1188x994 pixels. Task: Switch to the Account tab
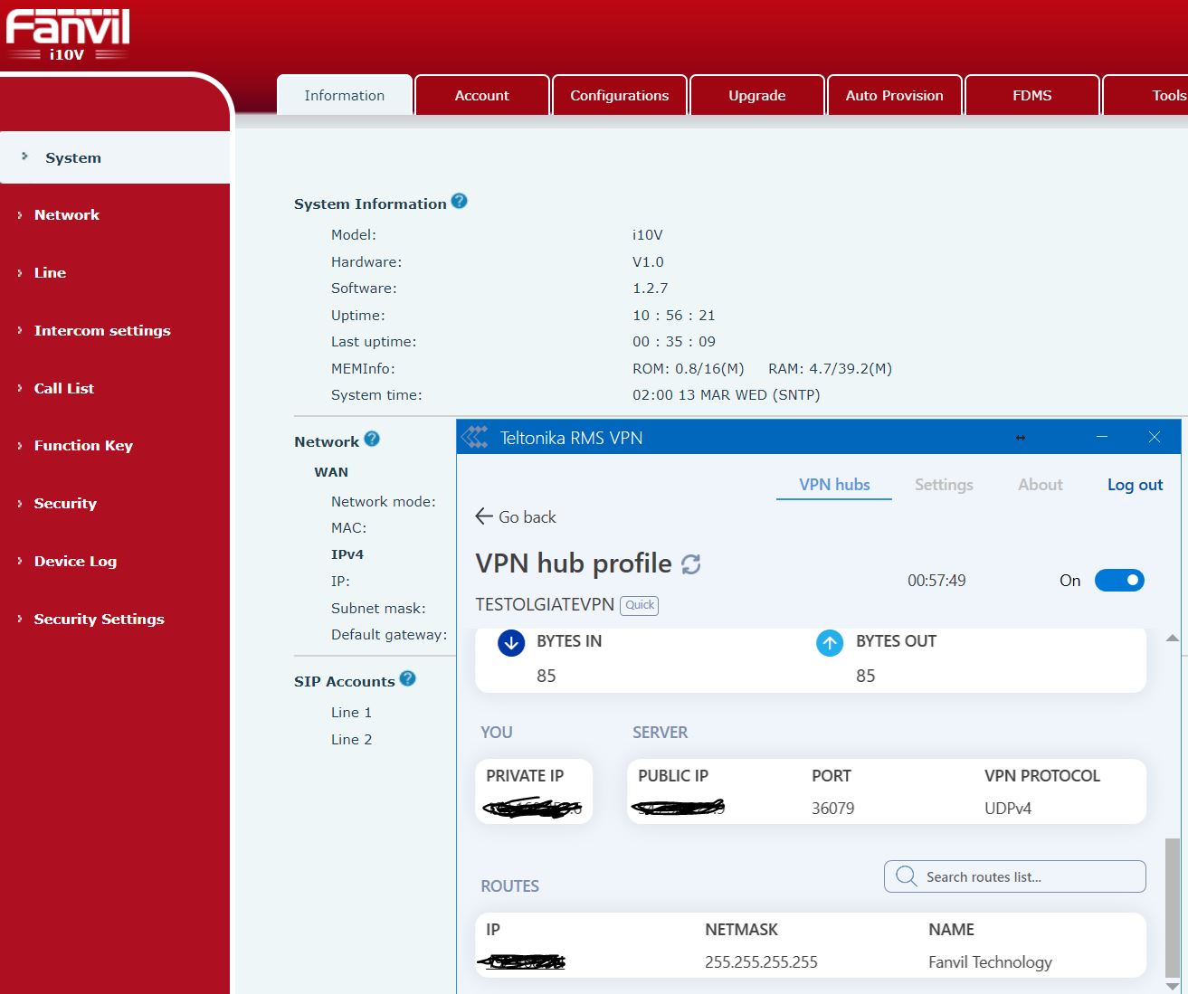click(482, 95)
